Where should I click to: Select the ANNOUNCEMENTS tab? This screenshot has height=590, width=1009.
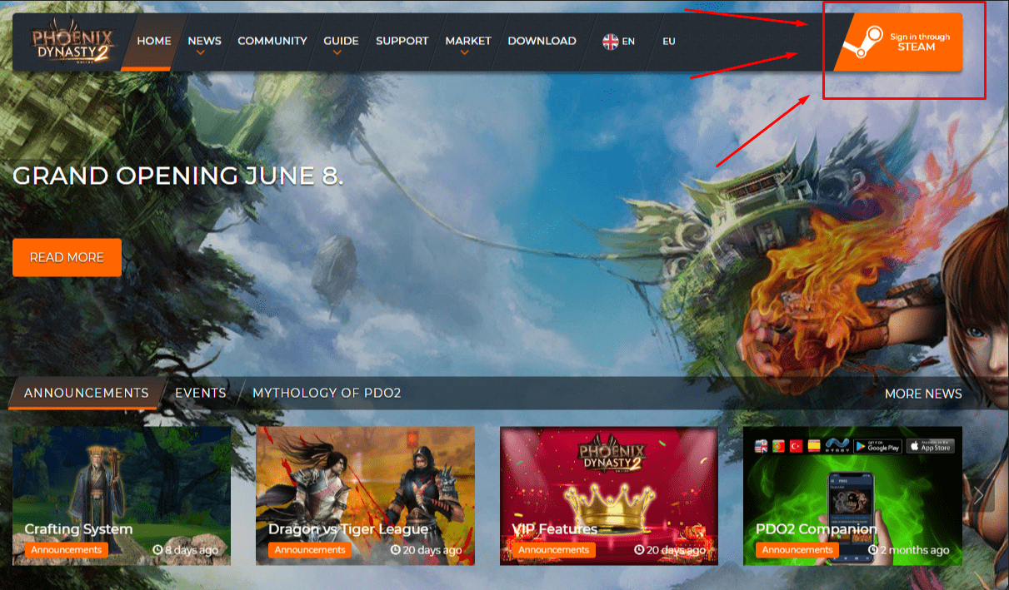pyautogui.click(x=86, y=393)
